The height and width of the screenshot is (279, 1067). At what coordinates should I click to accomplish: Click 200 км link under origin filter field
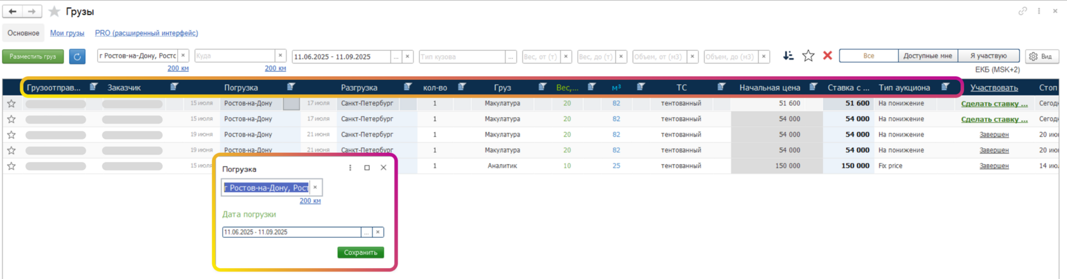tap(178, 68)
